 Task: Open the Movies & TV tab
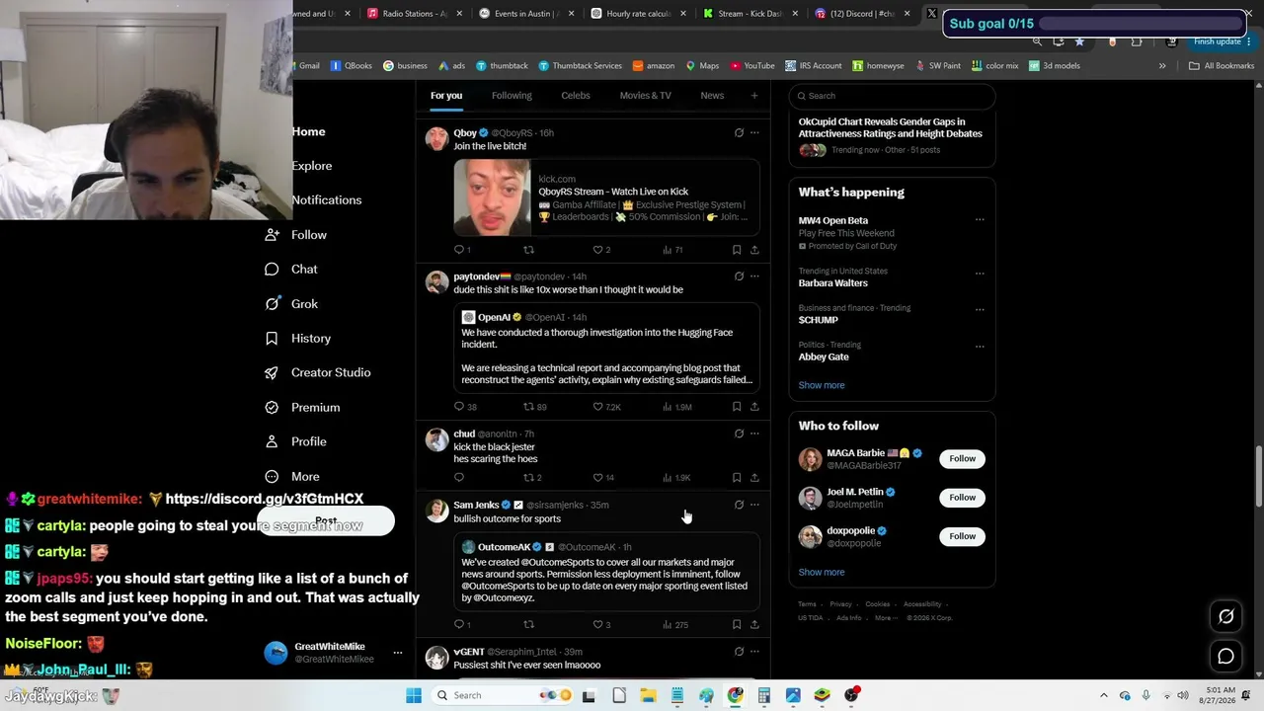coord(645,96)
